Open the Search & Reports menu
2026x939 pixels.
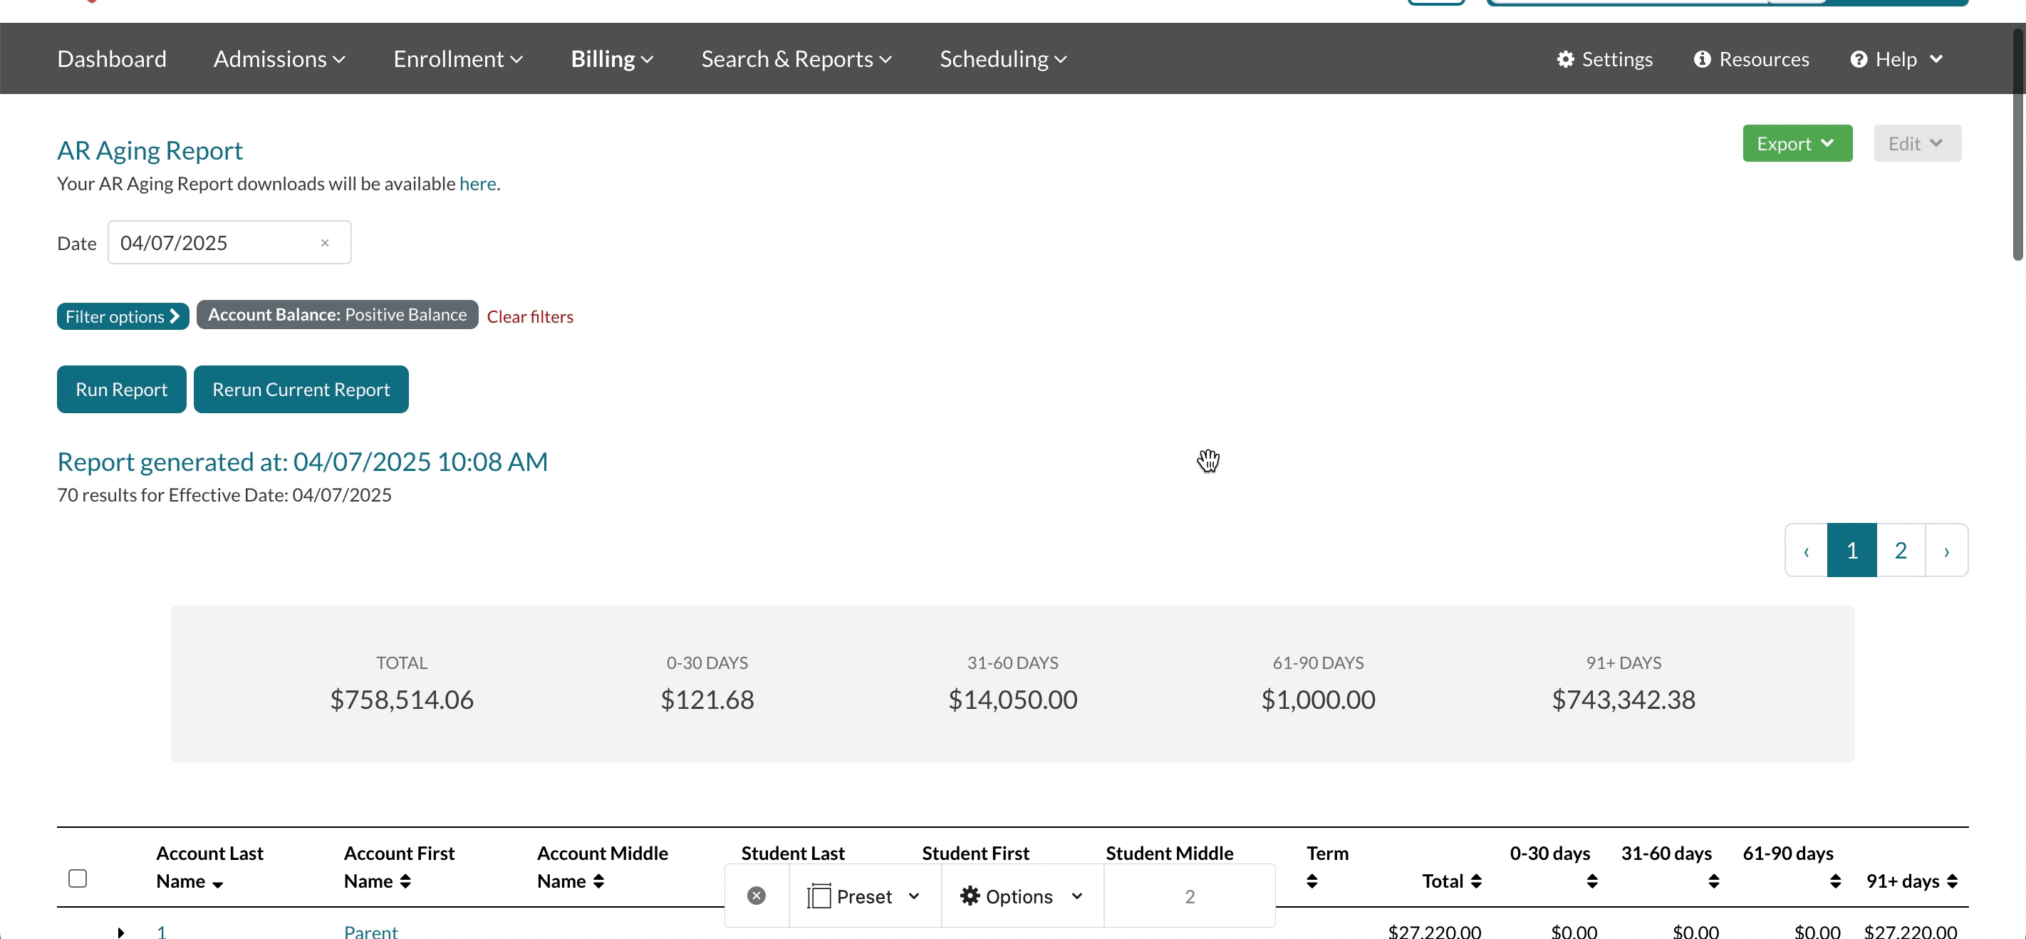click(x=795, y=59)
